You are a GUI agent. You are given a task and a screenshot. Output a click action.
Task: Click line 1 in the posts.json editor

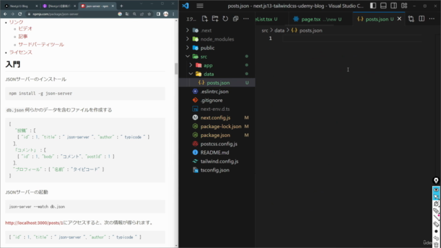tap(351, 39)
